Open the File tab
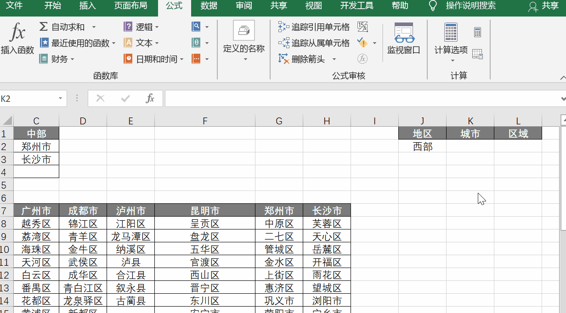Image resolution: width=566 pixels, height=313 pixels. pyautogui.click(x=14, y=6)
